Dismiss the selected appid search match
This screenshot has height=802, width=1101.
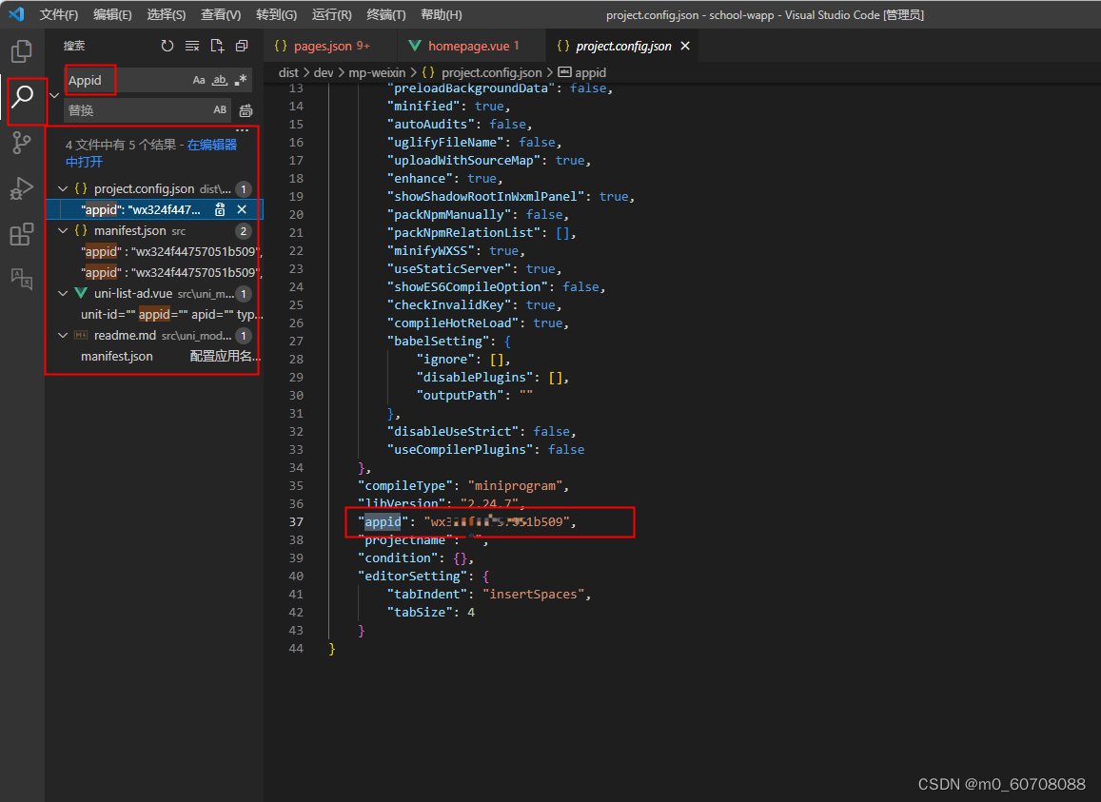click(x=242, y=209)
